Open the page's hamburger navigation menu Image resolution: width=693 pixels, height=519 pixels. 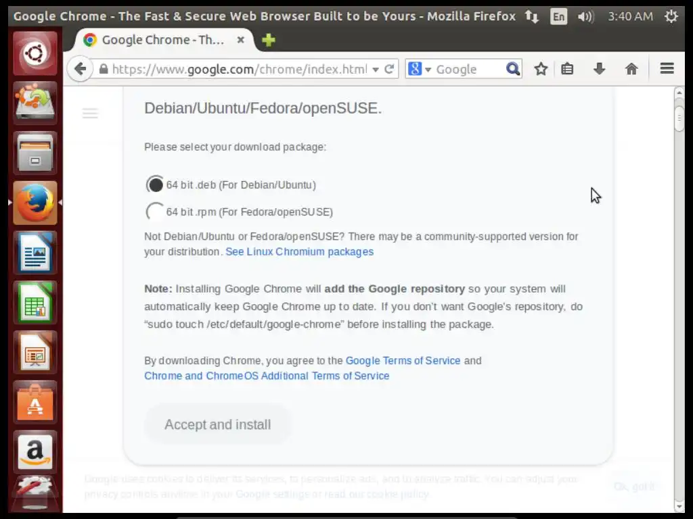point(90,114)
